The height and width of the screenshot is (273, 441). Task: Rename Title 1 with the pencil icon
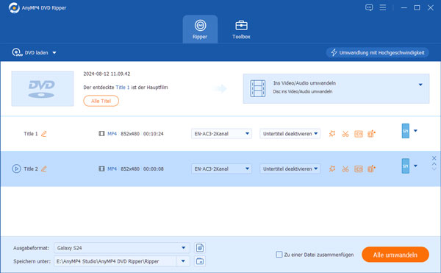pos(44,134)
